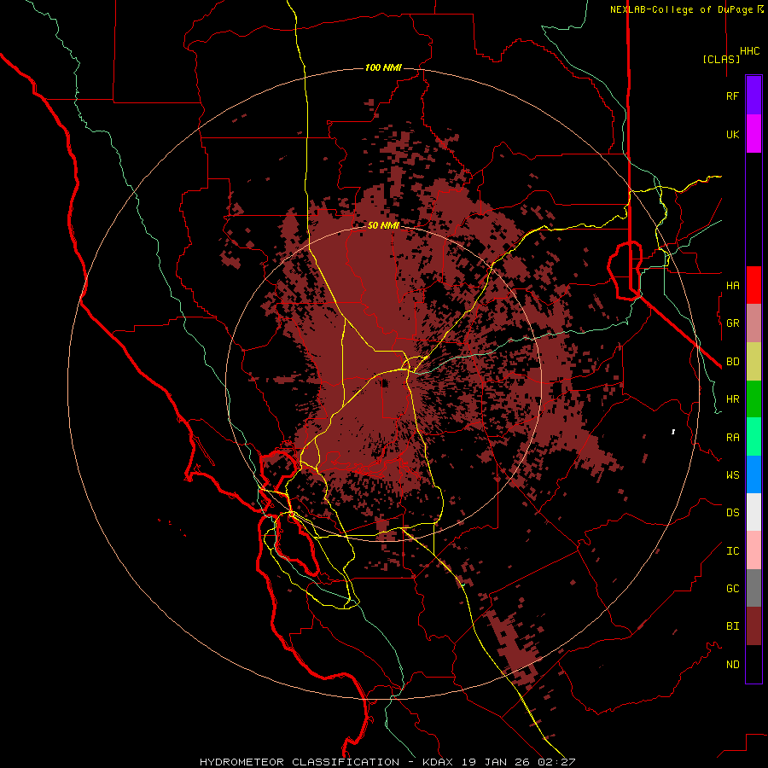The height and width of the screenshot is (768, 768).
Task: Click the UK legend label
Action: [x=732, y=134]
